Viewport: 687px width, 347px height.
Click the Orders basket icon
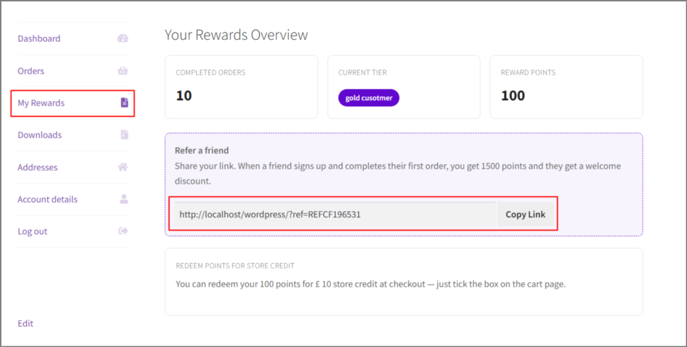click(x=123, y=71)
